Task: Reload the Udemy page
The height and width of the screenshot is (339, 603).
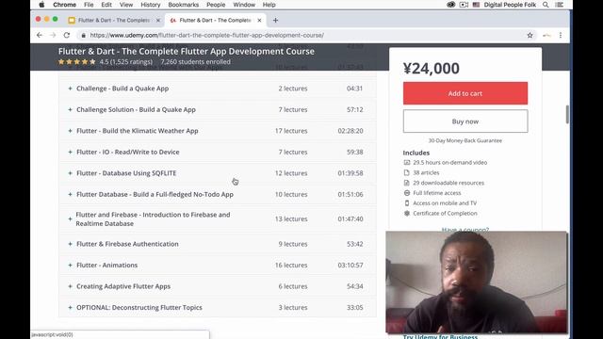Action: coord(67,35)
